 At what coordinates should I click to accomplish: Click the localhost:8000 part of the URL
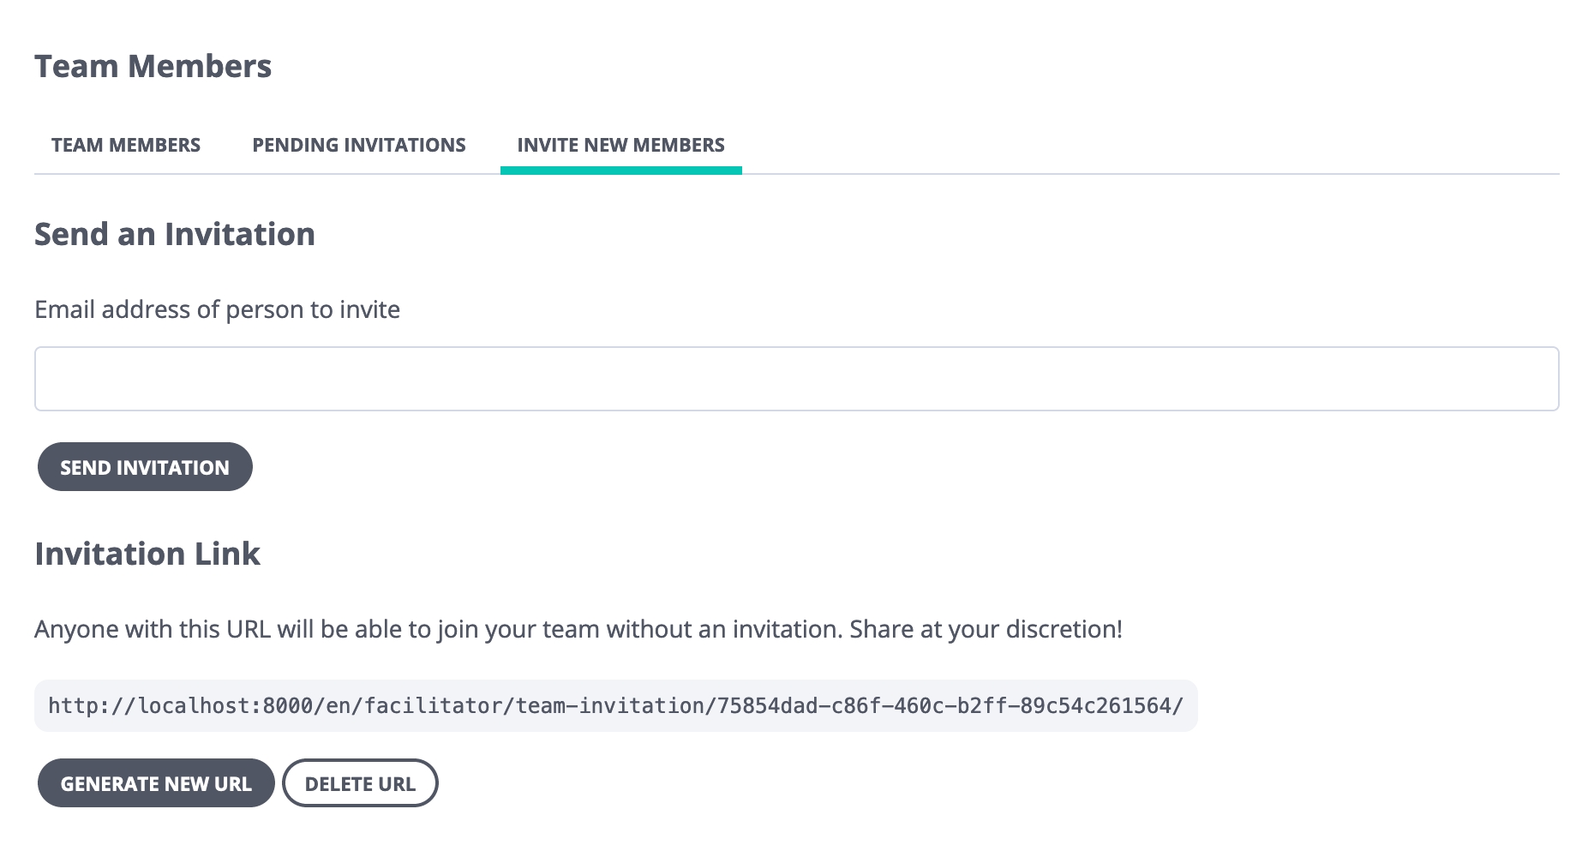pyautogui.click(x=226, y=705)
